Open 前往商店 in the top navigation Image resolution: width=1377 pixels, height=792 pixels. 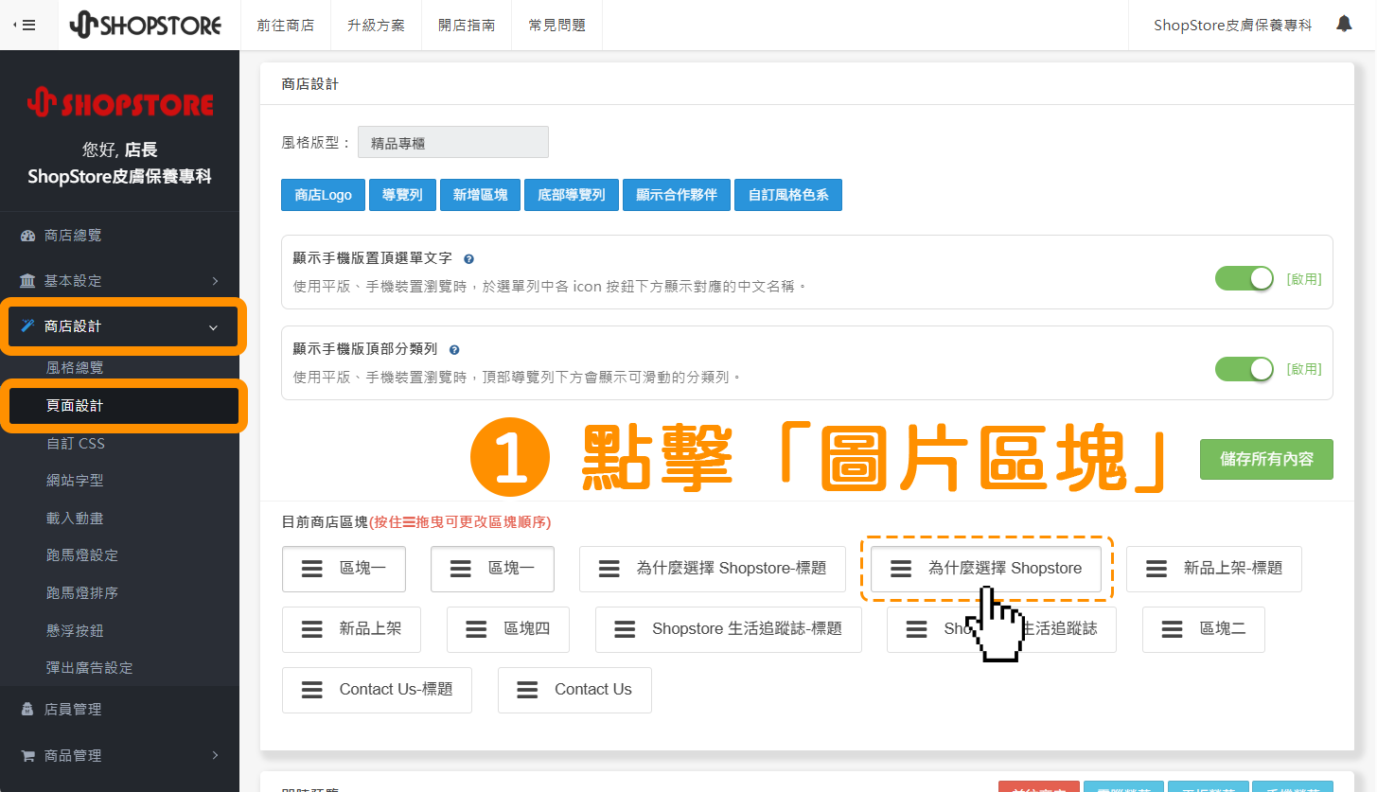(x=285, y=26)
